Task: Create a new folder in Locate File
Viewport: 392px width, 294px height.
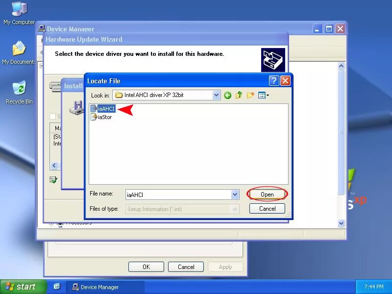Action: [x=250, y=95]
